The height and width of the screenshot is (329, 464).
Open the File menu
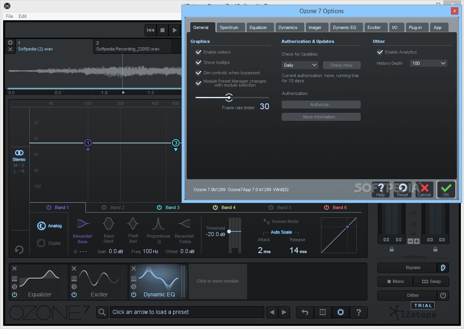click(10, 16)
